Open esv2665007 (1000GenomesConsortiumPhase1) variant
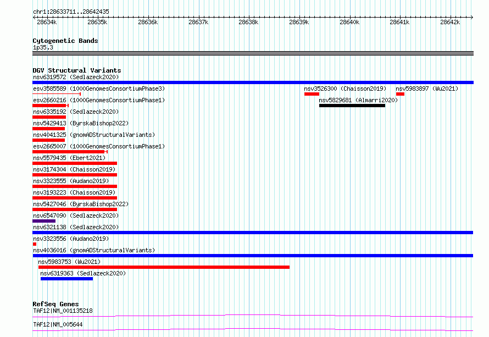This screenshot has width=489, height=337. 99,146
